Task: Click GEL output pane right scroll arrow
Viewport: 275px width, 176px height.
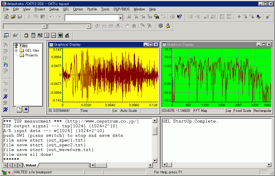Action: (269, 165)
